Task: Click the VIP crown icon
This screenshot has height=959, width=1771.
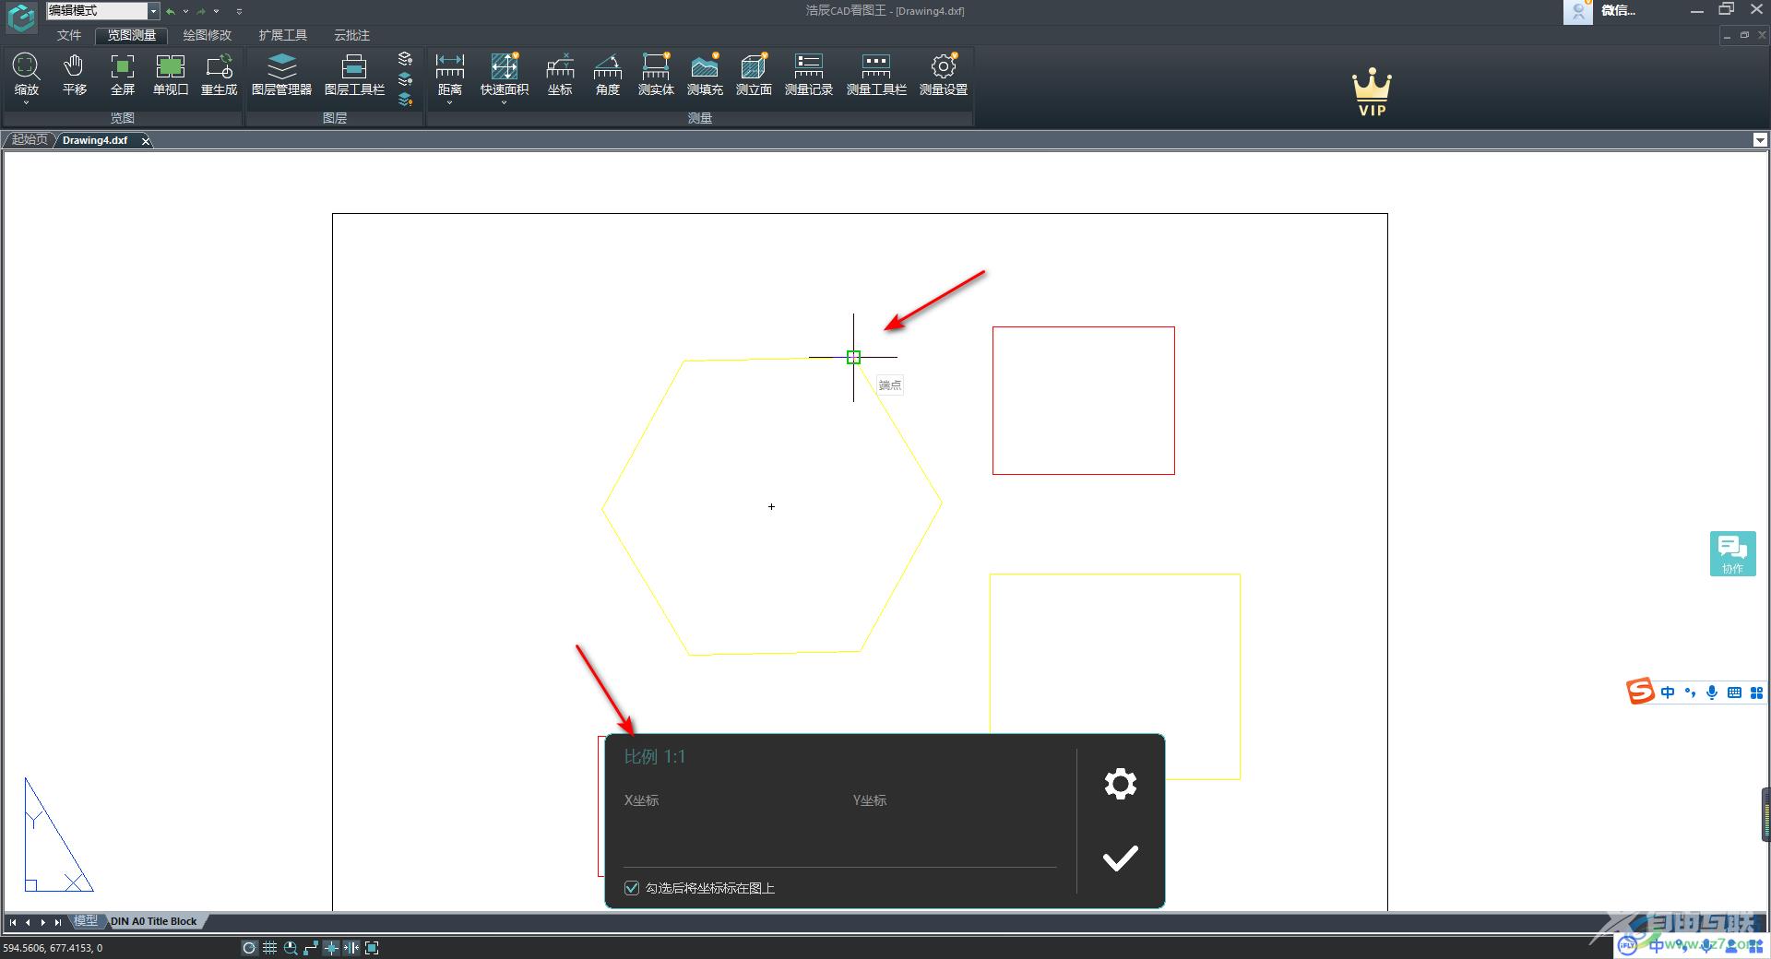Action: tap(1372, 92)
